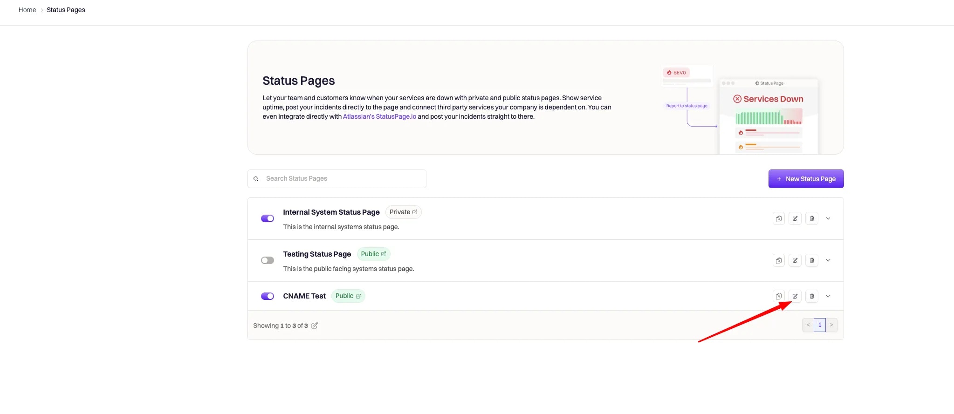
Task: Open Atlassian's StatusPage.io link
Action: (380, 116)
